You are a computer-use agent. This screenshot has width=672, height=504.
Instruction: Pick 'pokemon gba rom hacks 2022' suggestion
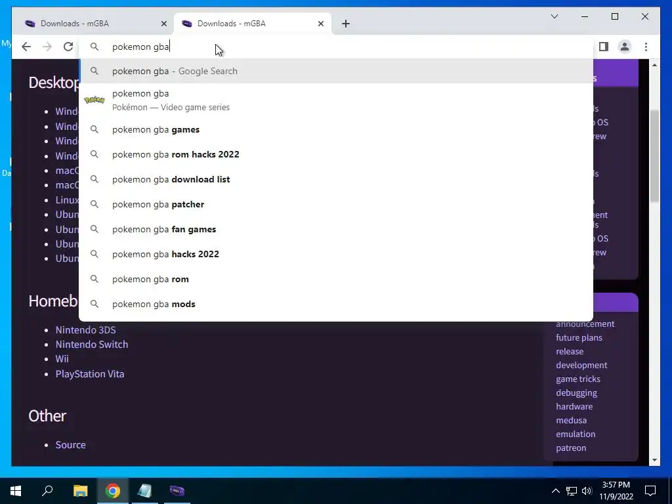(336, 154)
